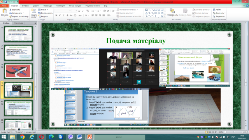Toggle underline (Ч) formatting
The image size is (249, 140).
64,16
